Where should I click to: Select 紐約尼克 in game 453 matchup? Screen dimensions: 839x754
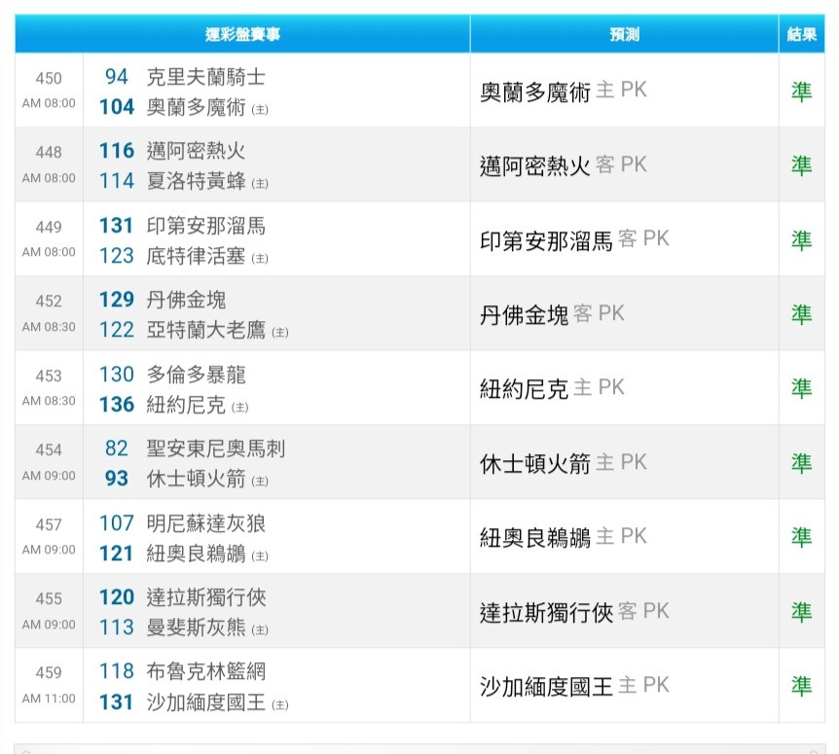click(x=186, y=405)
